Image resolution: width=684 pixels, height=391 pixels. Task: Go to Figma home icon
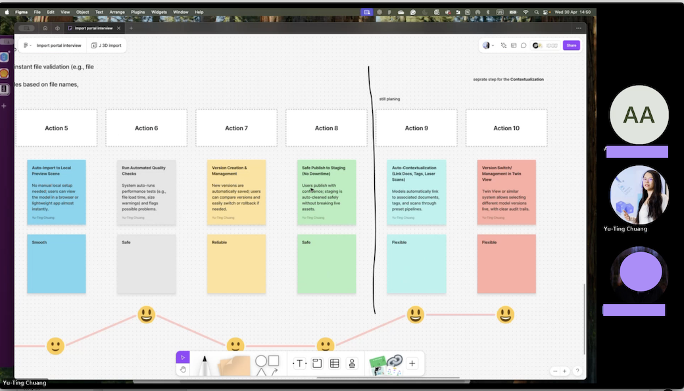coord(45,28)
